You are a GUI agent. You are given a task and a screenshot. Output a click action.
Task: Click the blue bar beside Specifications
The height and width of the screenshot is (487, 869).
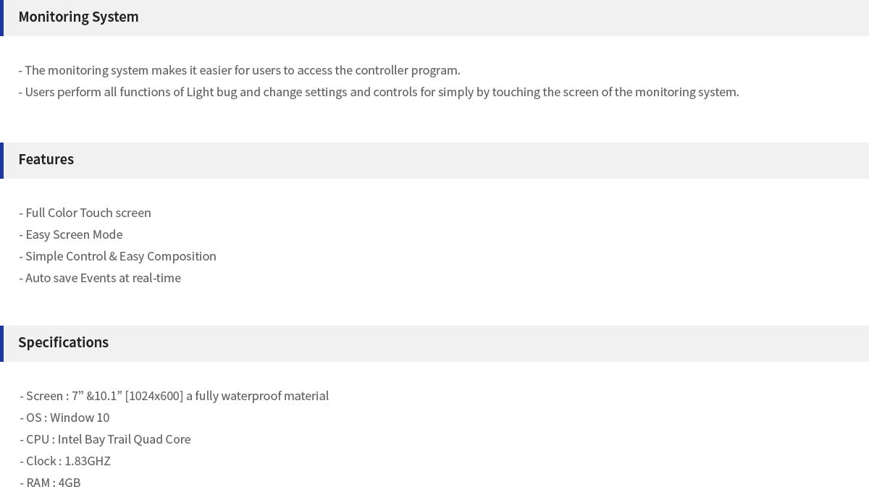[x=1, y=344]
